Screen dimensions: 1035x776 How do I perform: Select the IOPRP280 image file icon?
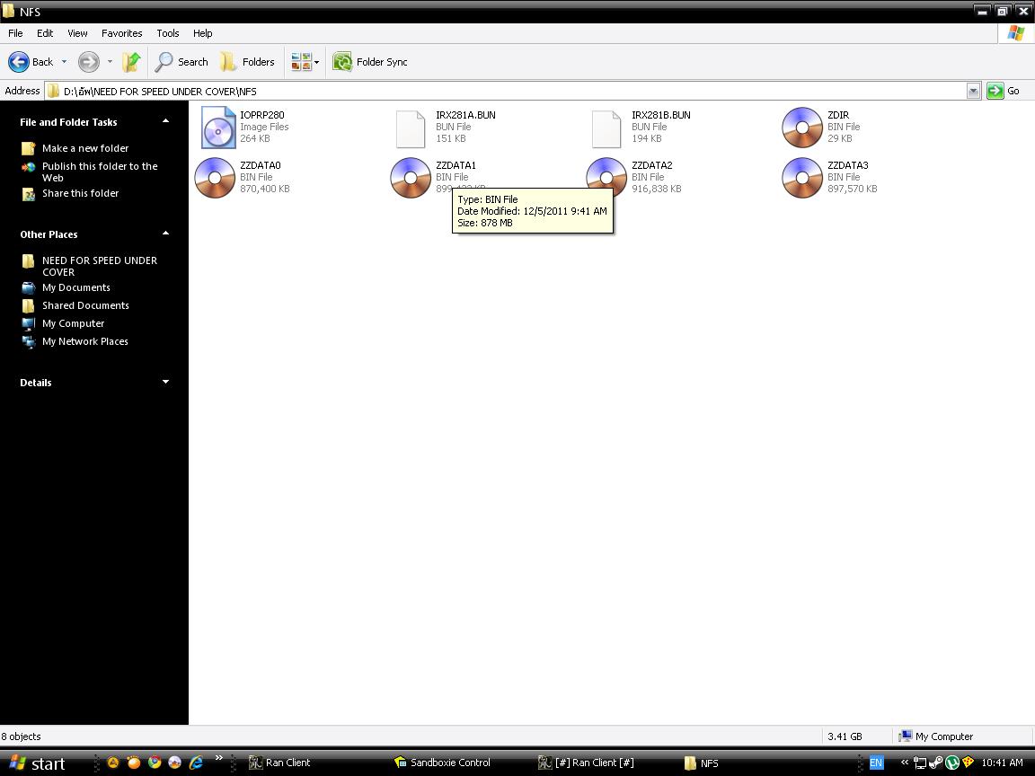pos(217,128)
